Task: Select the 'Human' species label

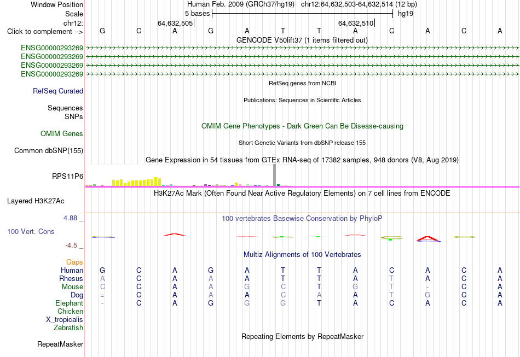Action: coord(72,270)
